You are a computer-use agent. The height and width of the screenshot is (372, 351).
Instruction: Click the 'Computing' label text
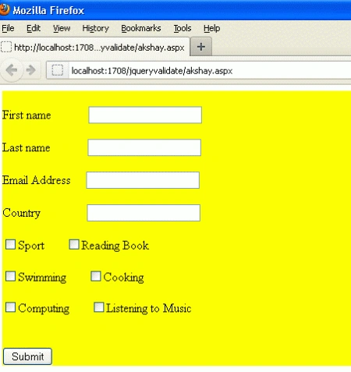[44, 309]
